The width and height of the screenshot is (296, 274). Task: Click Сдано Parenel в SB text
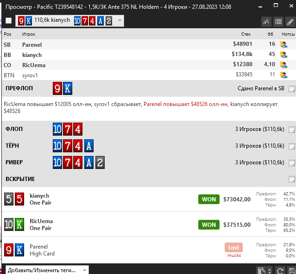(261, 88)
